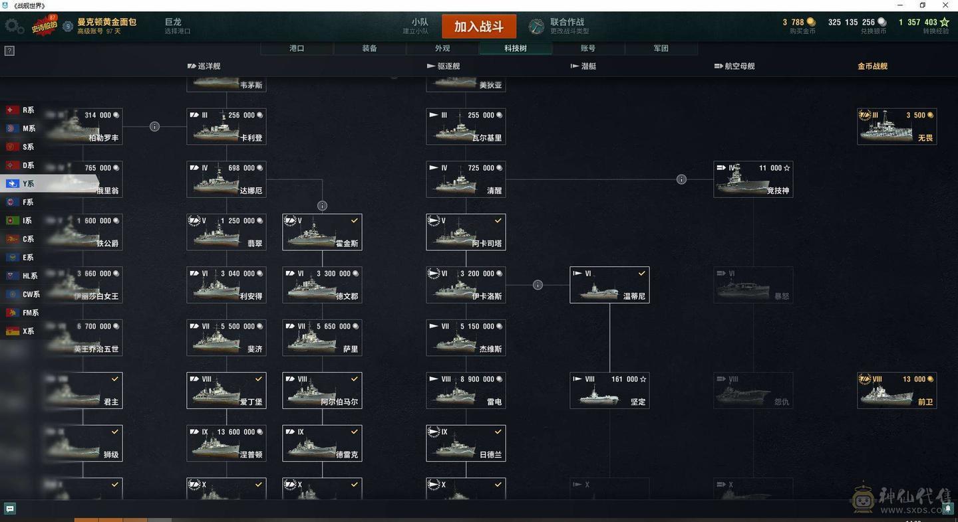Select the premium 前卫 battleship card
Image resolution: width=958 pixels, height=522 pixels.
click(897, 391)
